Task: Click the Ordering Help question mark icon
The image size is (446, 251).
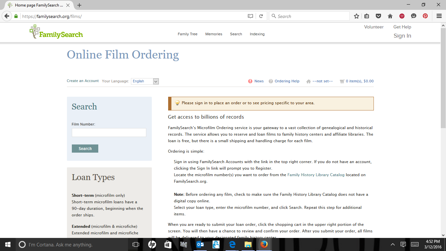Action: click(x=271, y=81)
